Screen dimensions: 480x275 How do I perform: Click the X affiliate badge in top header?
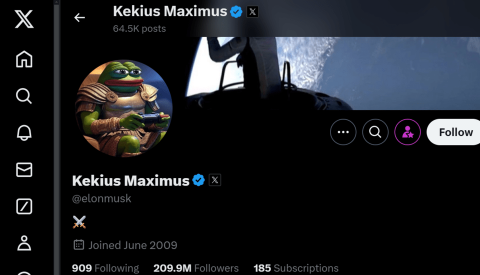(252, 12)
